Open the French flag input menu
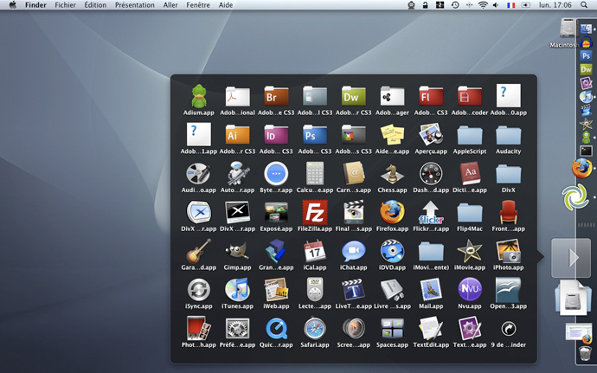 tap(510, 5)
